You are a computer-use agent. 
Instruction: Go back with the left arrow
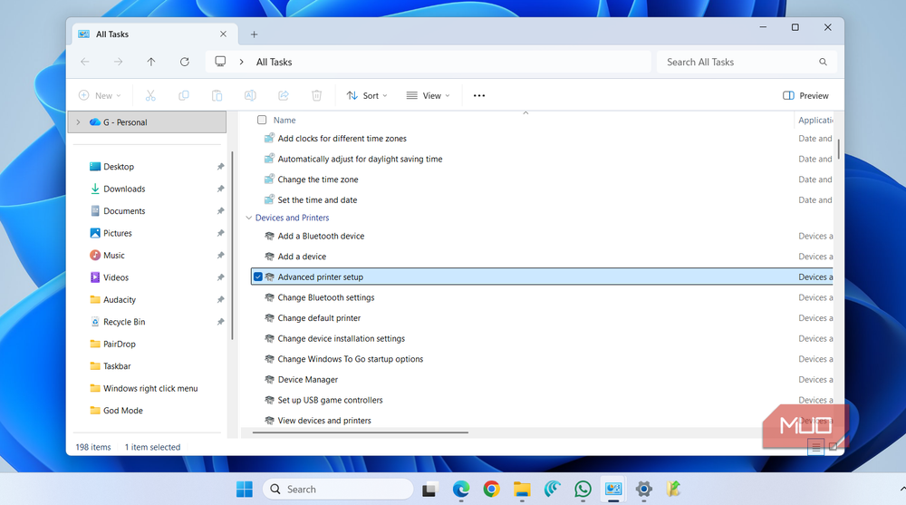pos(85,62)
